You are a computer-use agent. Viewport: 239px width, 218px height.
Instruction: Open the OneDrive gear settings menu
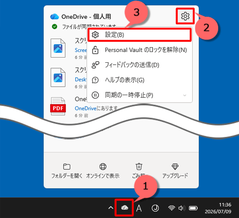pos(185,16)
